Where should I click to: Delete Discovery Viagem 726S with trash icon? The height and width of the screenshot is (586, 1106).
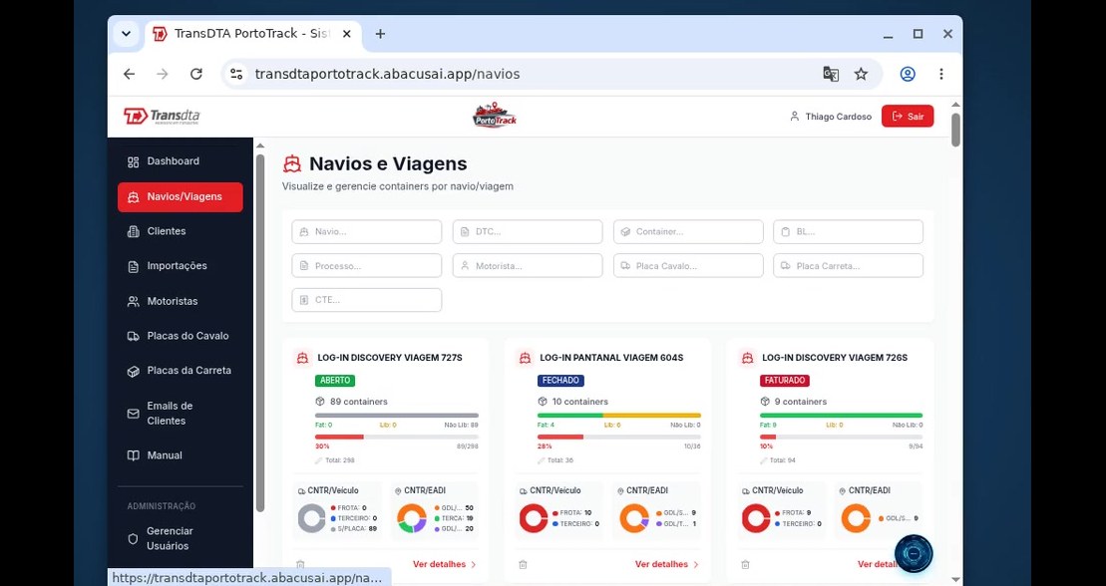pos(745,565)
